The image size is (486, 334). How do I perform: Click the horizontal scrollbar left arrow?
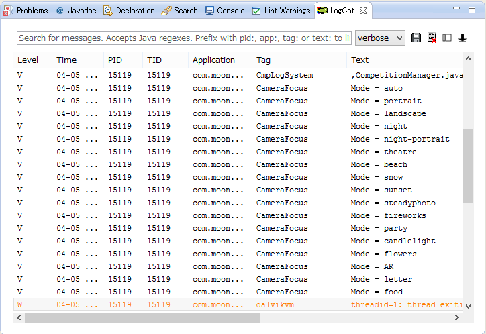click(x=19, y=318)
